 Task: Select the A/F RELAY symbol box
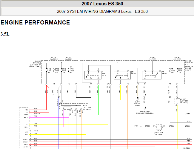tap(152, 75)
